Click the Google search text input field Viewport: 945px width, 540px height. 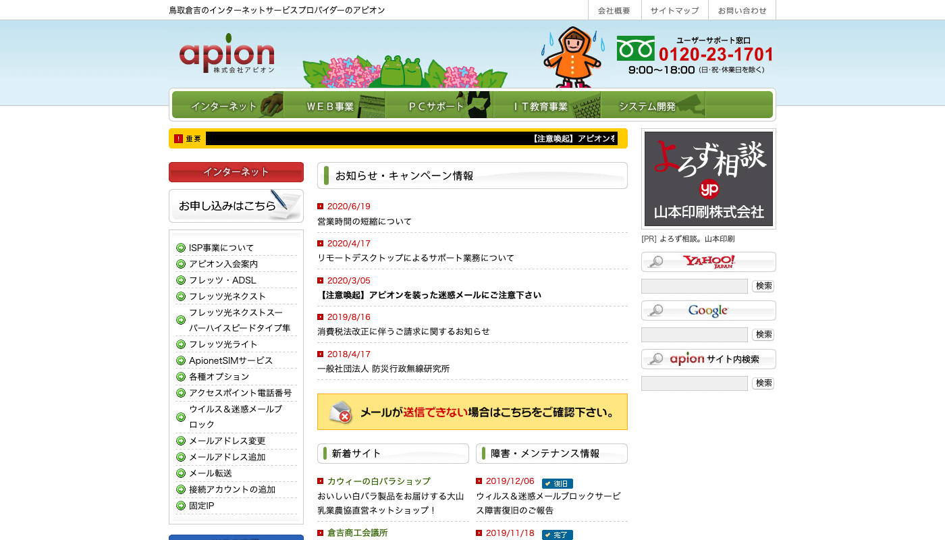click(x=694, y=335)
